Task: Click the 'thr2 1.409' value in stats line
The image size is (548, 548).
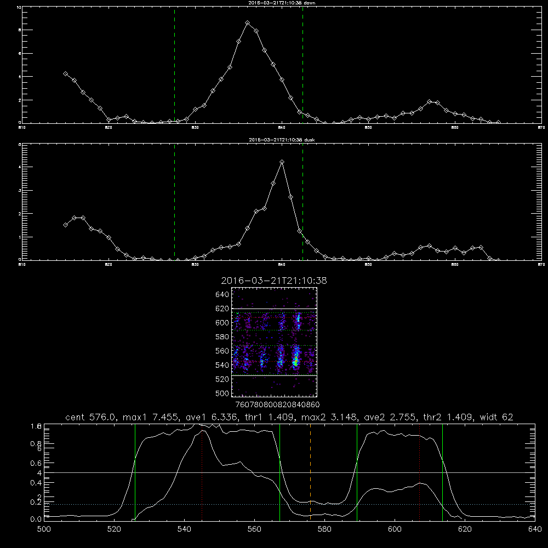Action: coord(448,417)
